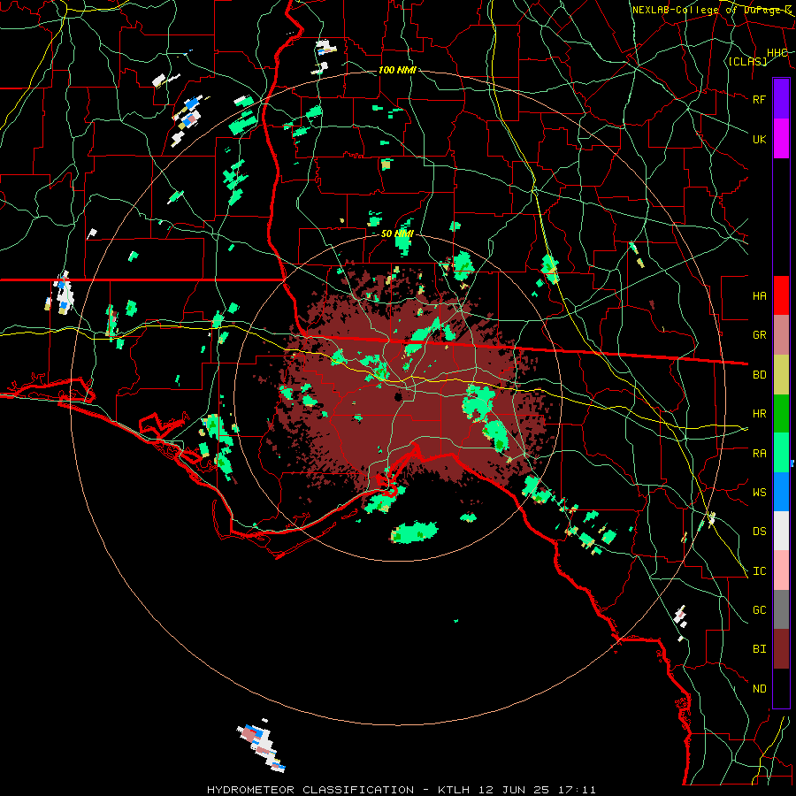Select the light pink IC legend swatch
The image size is (796, 796).
point(781,570)
